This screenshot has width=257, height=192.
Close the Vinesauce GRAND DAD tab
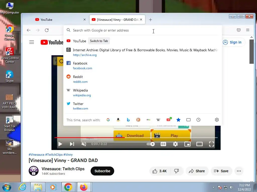141,19
